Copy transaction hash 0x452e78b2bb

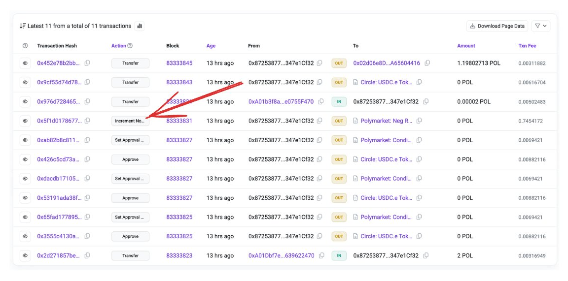click(87, 63)
